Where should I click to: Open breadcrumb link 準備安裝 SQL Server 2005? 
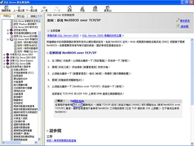(63, 35)
